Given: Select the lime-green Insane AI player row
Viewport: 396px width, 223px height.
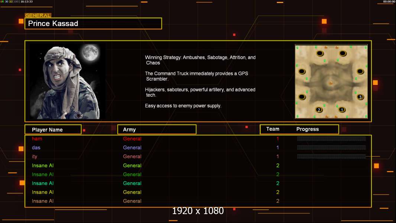Looking at the screenshot, I should point(198,165).
